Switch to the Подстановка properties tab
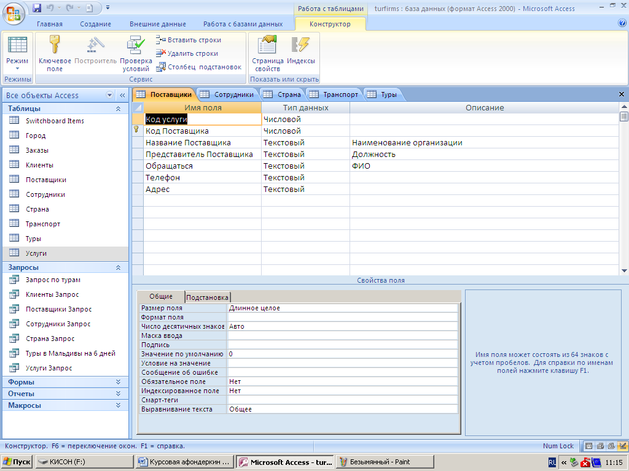 point(208,296)
